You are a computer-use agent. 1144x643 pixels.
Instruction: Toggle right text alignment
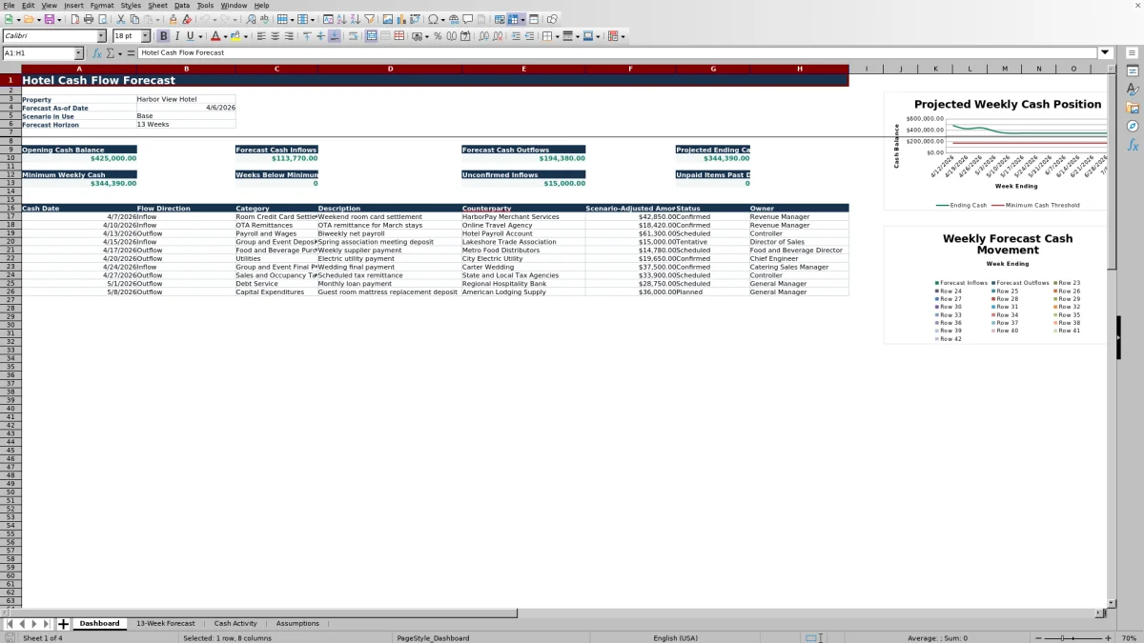(x=288, y=36)
